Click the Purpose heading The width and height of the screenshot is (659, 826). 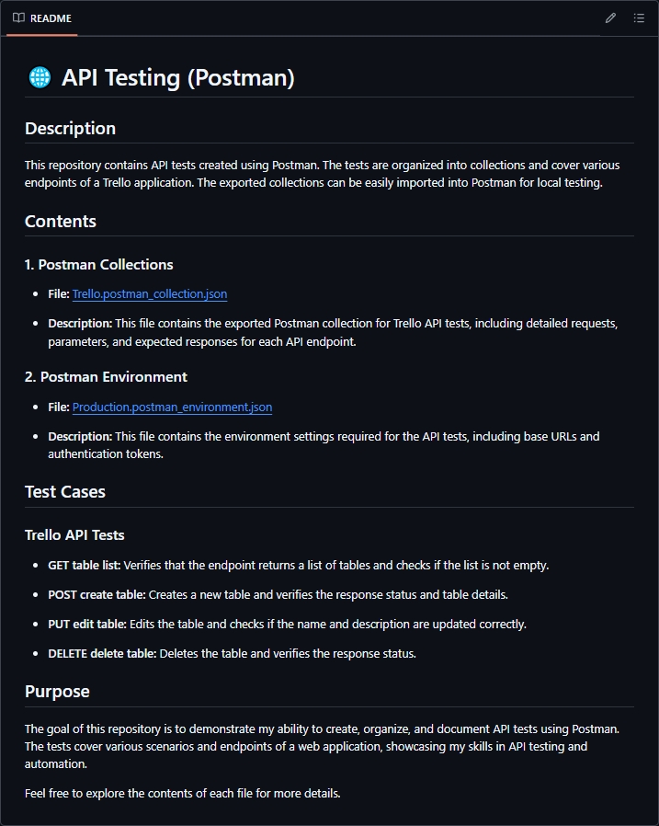57,691
